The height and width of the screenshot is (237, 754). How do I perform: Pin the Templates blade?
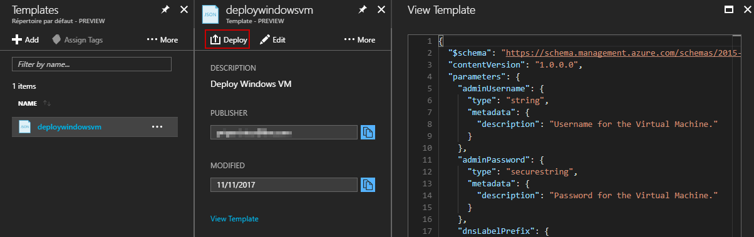coord(165,9)
